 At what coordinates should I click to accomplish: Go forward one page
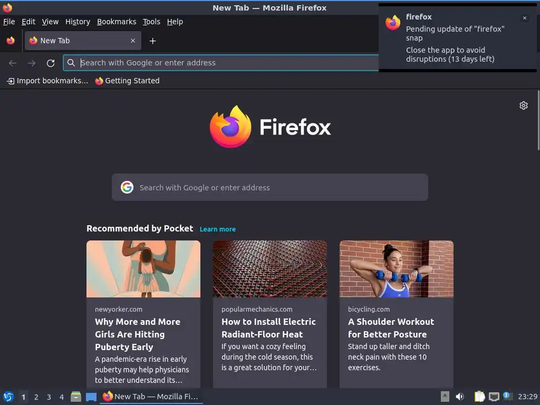coord(32,63)
